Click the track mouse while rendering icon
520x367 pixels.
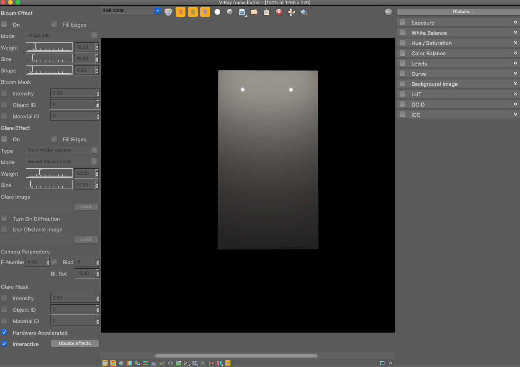point(291,12)
